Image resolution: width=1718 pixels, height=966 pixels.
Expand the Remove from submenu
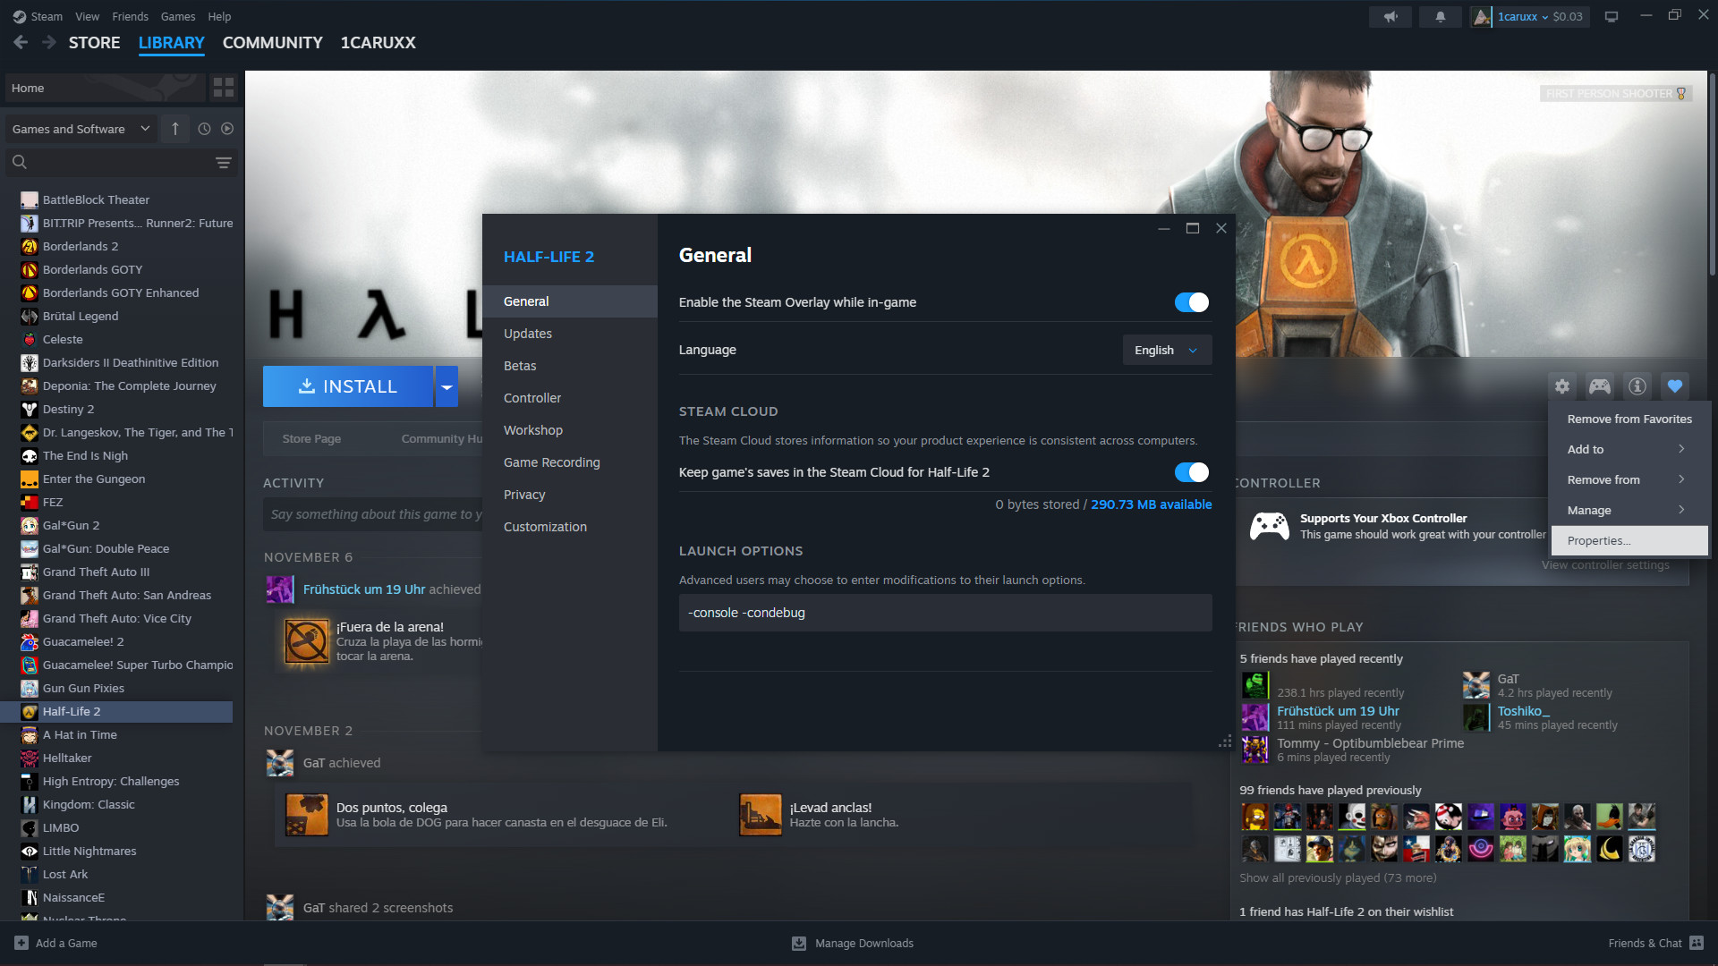tap(1629, 479)
